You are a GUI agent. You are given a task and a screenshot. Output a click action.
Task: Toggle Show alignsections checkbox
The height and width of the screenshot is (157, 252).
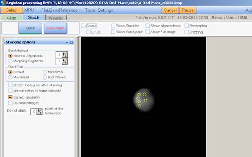coord(147,26)
